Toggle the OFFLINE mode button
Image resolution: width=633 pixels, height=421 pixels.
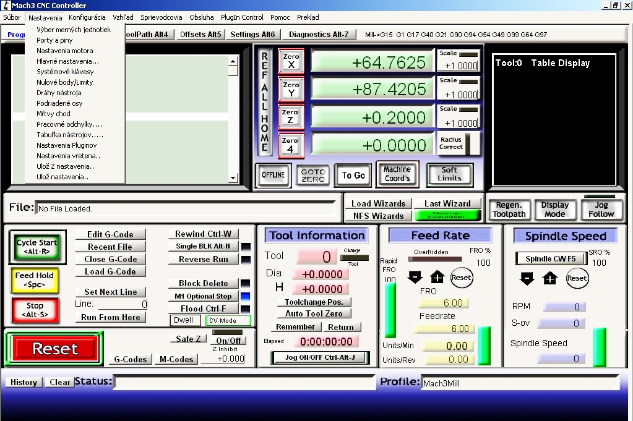point(273,175)
